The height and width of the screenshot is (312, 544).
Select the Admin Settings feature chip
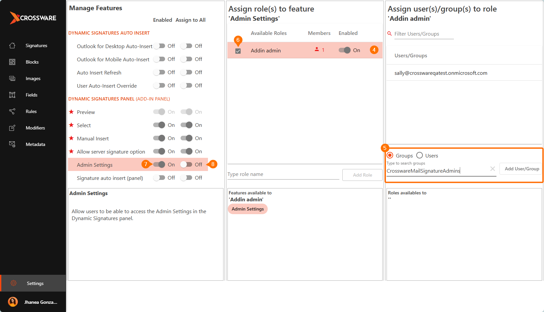coord(248,209)
